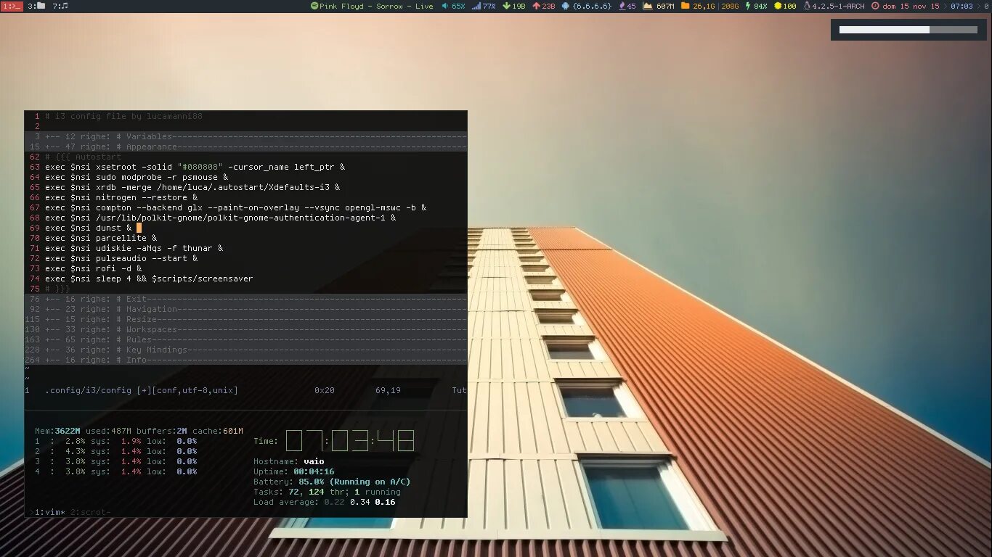Click the Battery 85.0% status line
This screenshot has height=557, width=992.
pos(332,482)
